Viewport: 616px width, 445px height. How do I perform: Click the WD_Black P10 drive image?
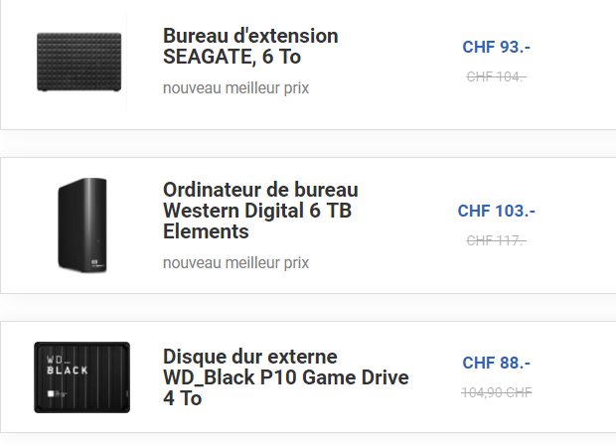pyautogui.click(x=81, y=377)
